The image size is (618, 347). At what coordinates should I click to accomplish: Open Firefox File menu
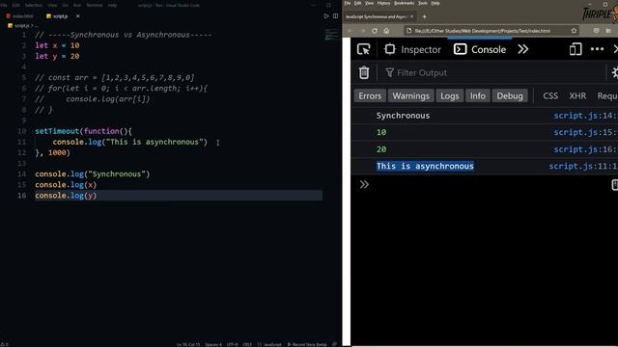348,3
